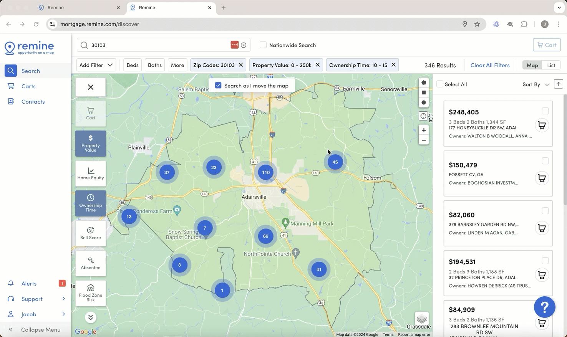Click the red saved-search icon in search box
Viewport: 567px width, 337px height.
click(x=234, y=45)
